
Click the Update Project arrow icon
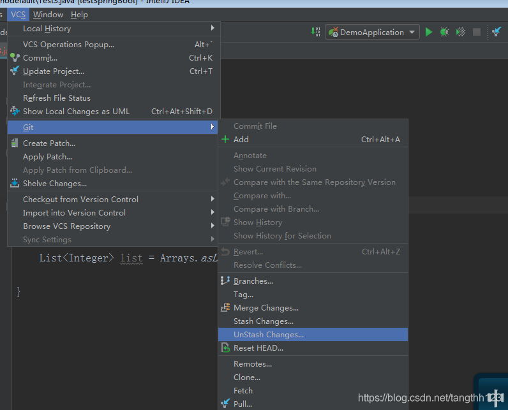15,71
